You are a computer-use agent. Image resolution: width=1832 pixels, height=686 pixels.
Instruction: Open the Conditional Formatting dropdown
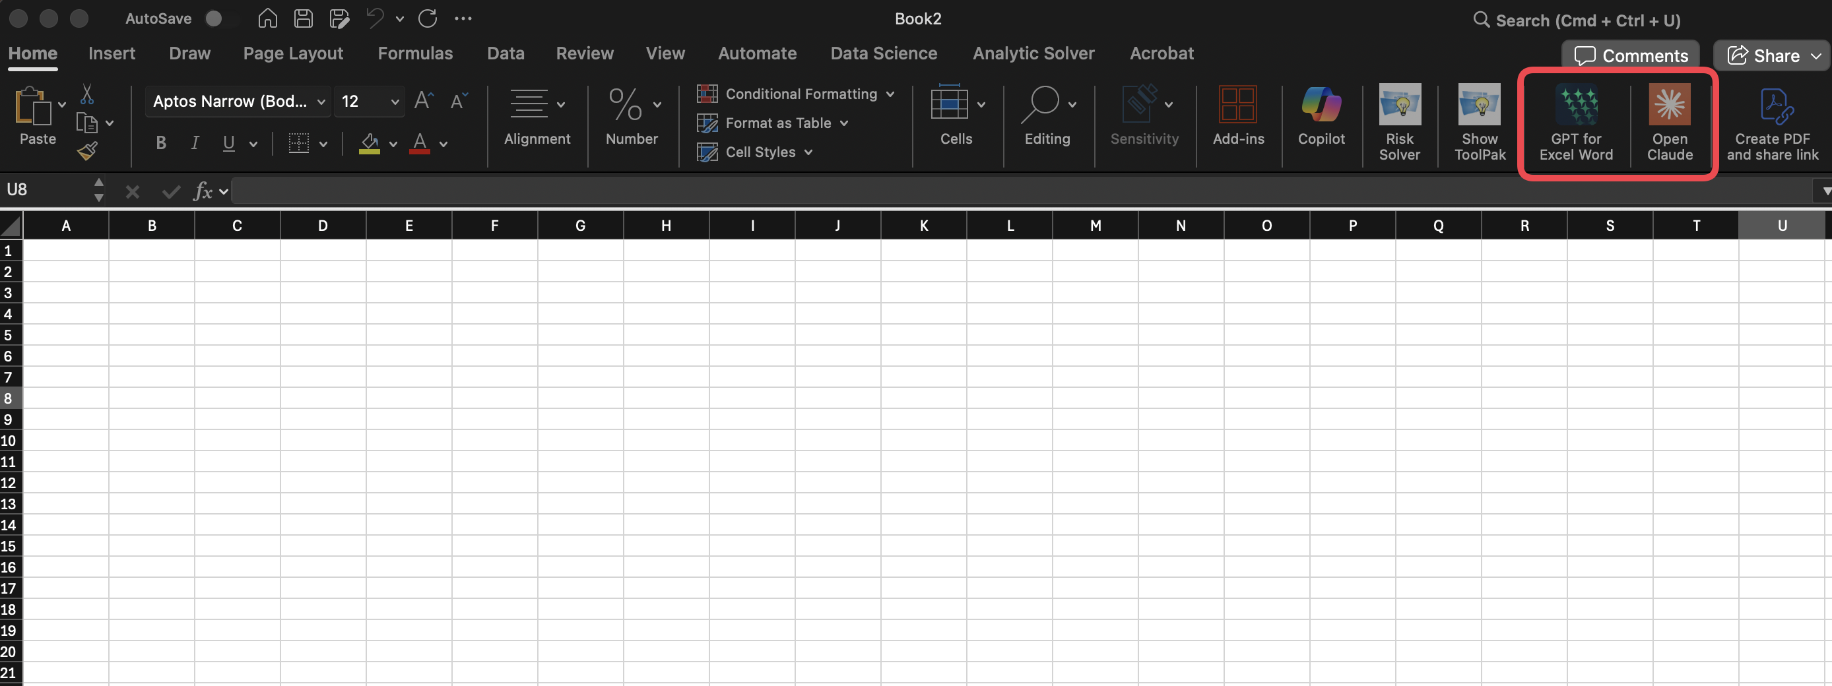[x=795, y=94]
